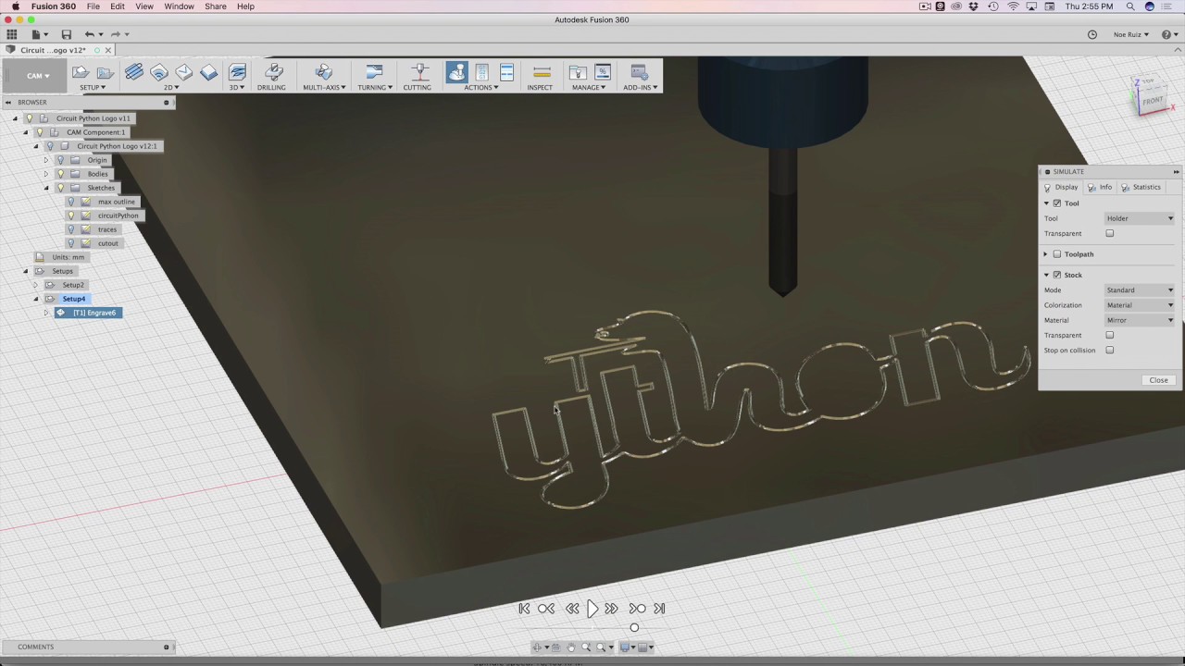Open the Share menu
The image size is (1185, 666).
216,6
